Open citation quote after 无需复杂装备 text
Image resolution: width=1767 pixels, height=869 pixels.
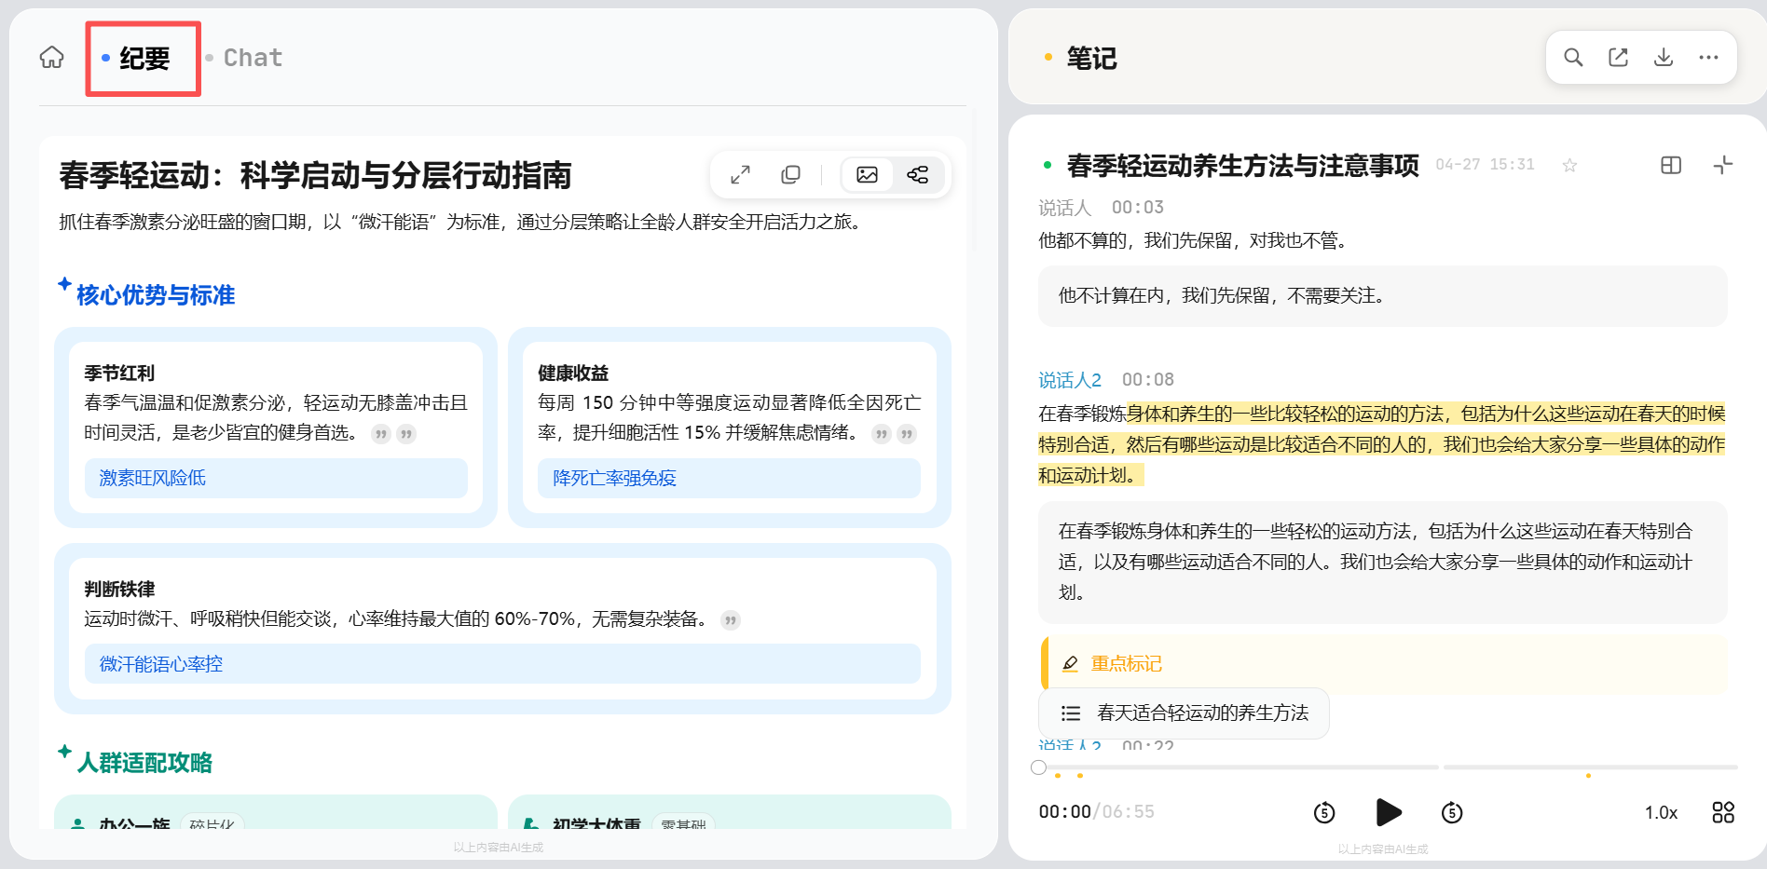(731, 620)
